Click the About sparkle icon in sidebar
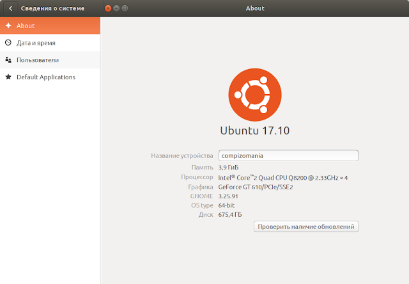This screenshot has width=409, height=284. [8, 26]
